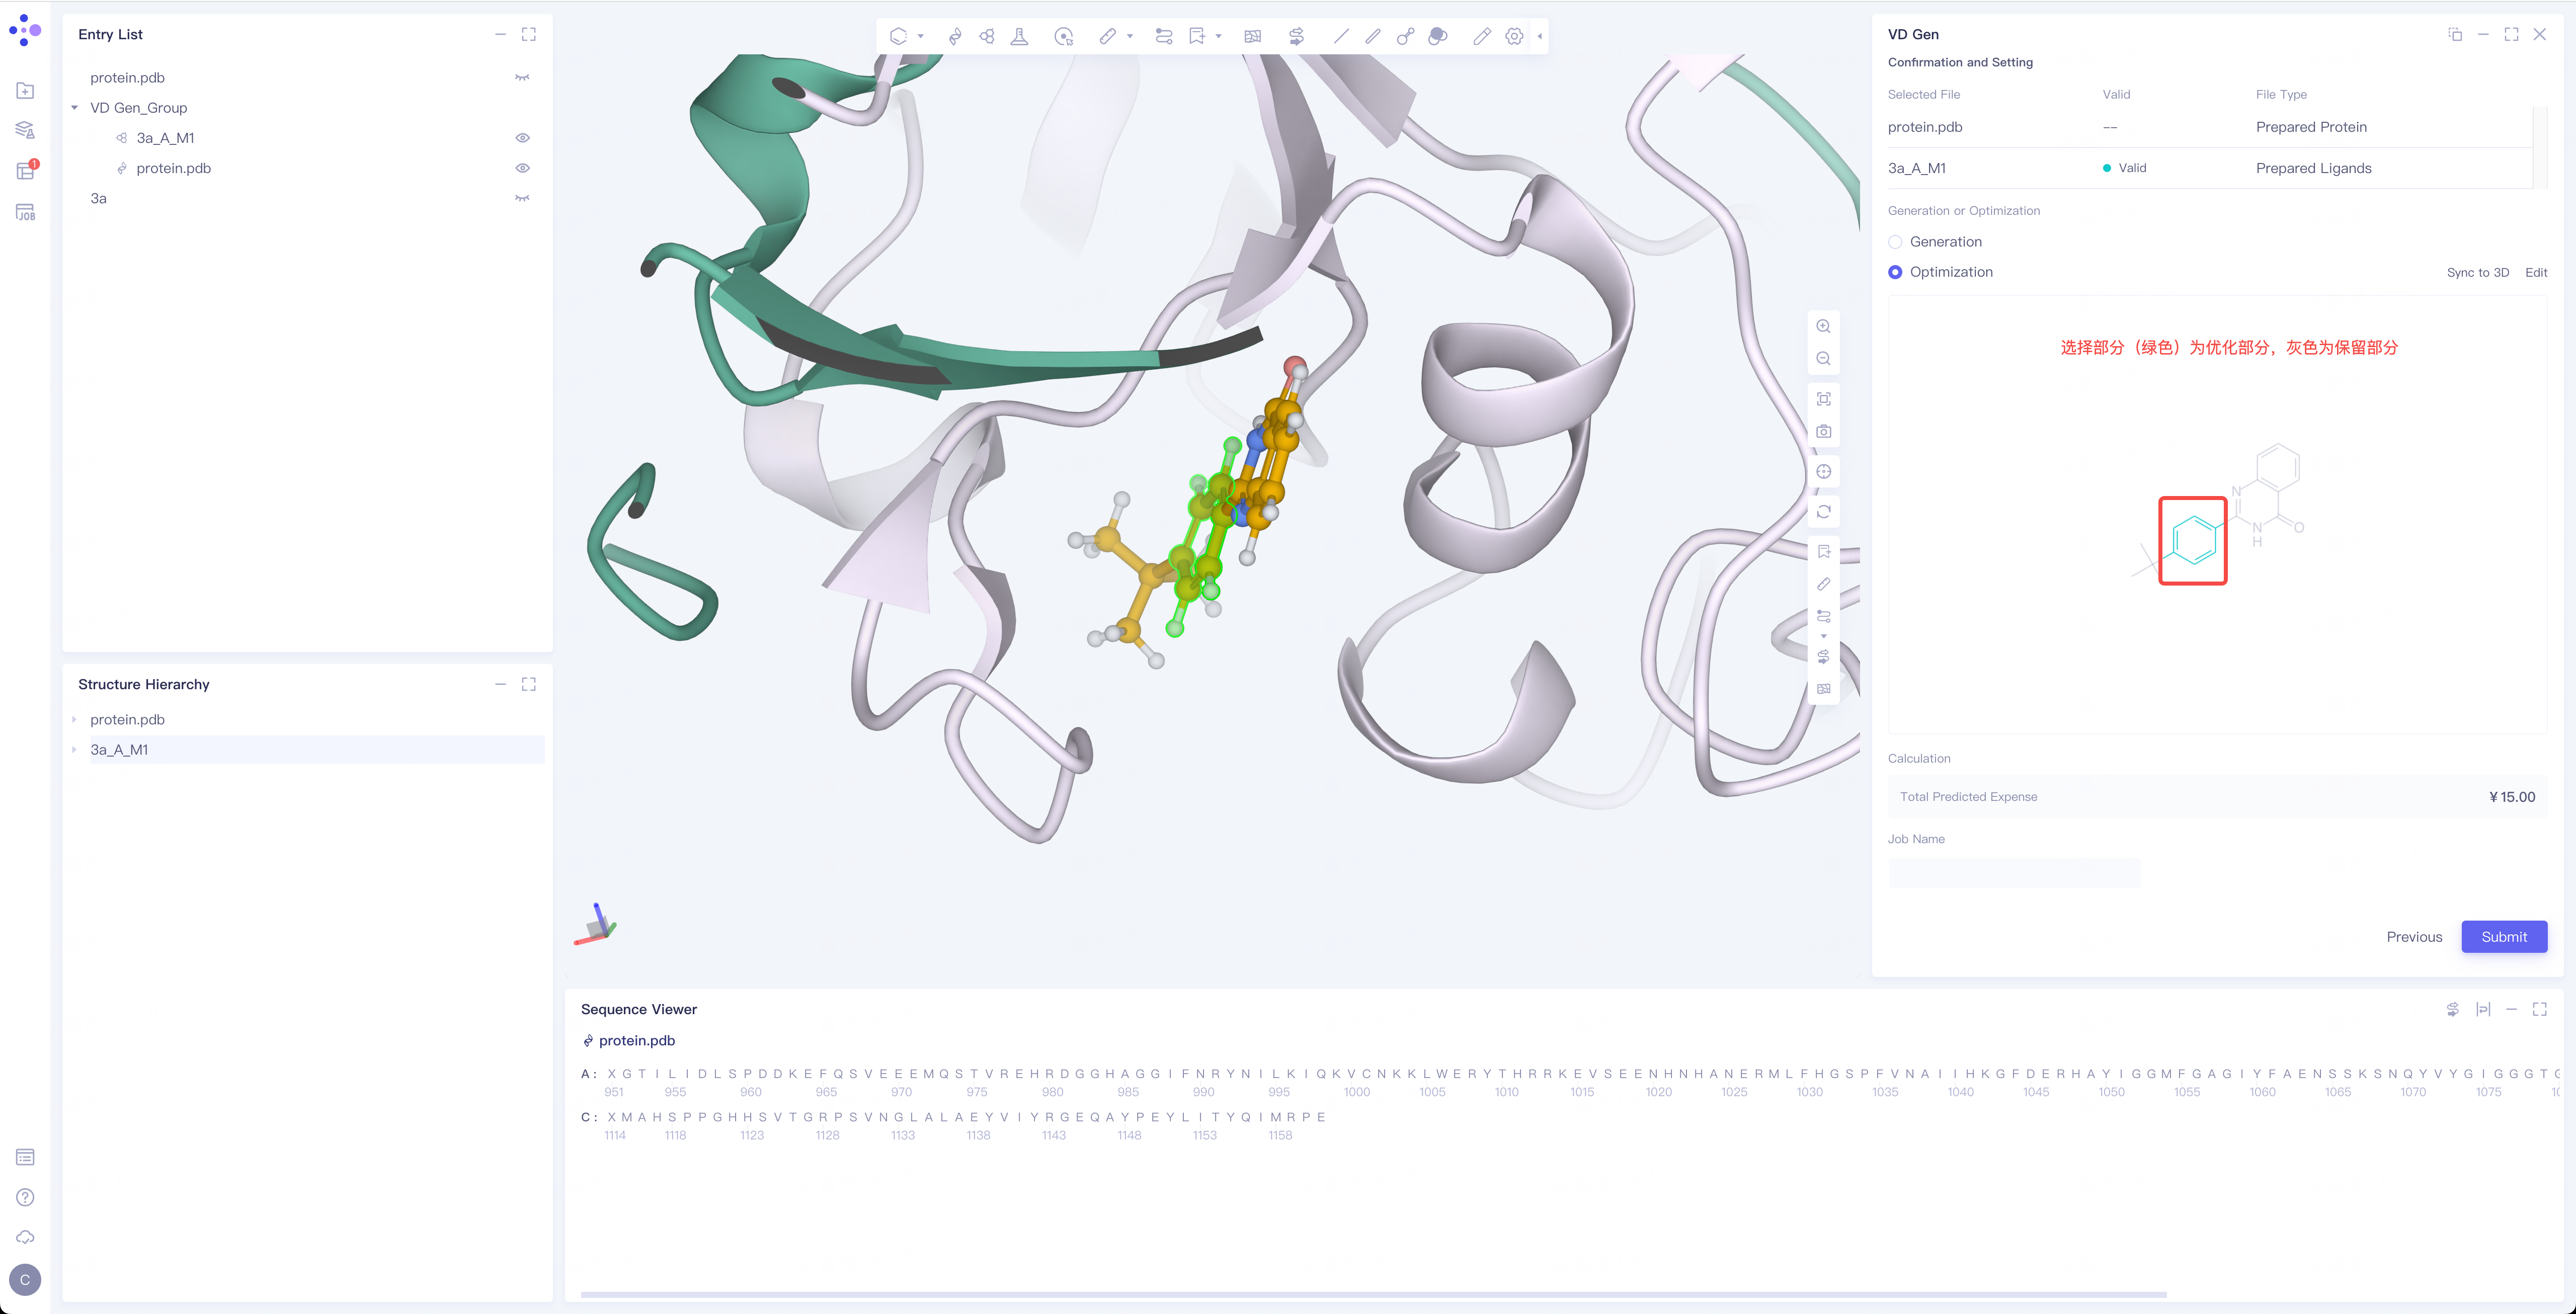2576x1314 pixels.
Task: Take a snapshot with the camera icon
Action: (x=1824, y=431)
